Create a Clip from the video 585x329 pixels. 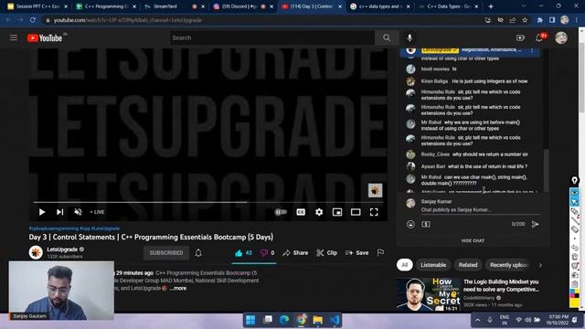[327, 253]
